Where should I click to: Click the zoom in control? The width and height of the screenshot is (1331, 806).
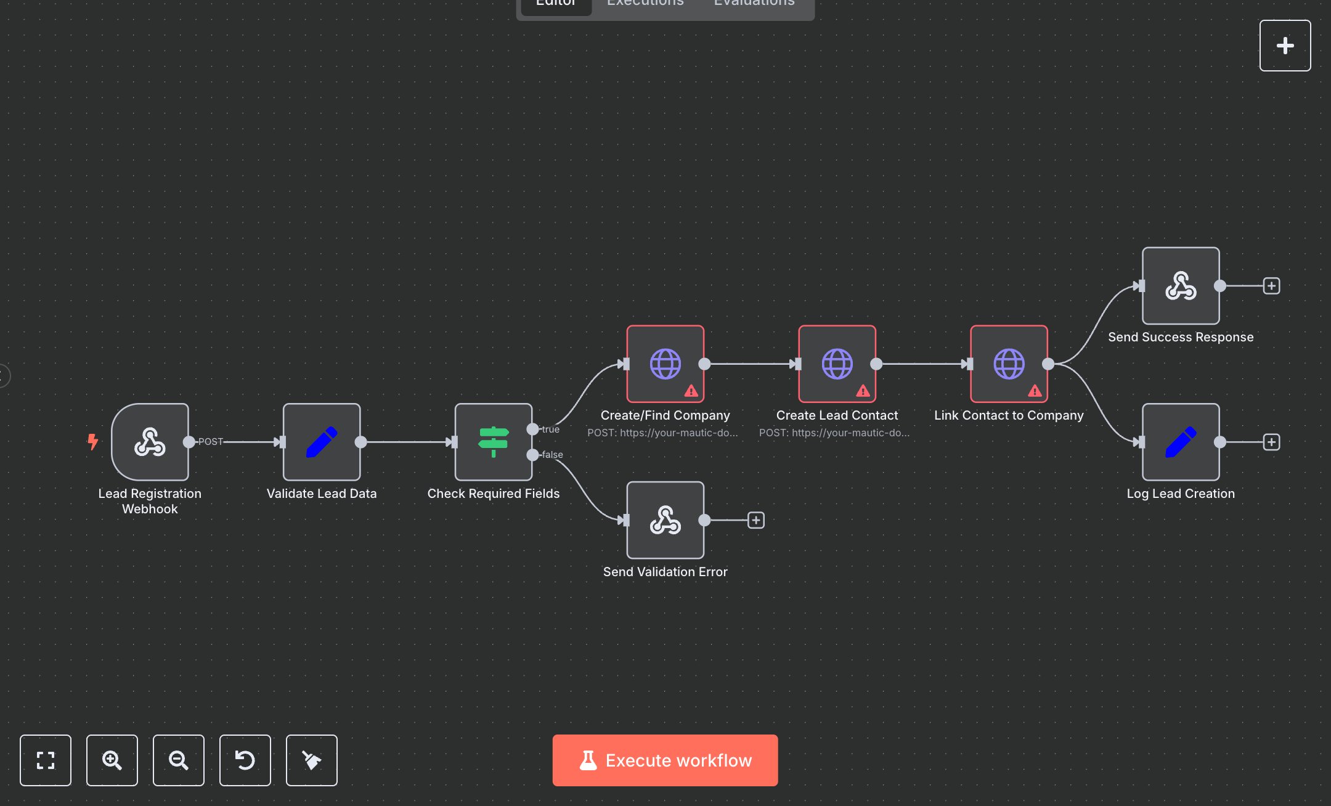pyautogui.click(x=112, y=760)
